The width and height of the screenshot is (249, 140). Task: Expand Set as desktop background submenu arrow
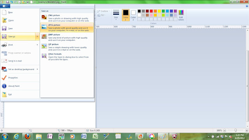37,69
